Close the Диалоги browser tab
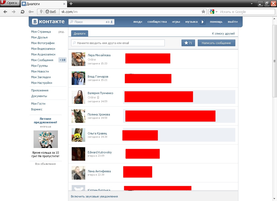The height and width of the screenshot is (201, 277). tap(64, 4)
